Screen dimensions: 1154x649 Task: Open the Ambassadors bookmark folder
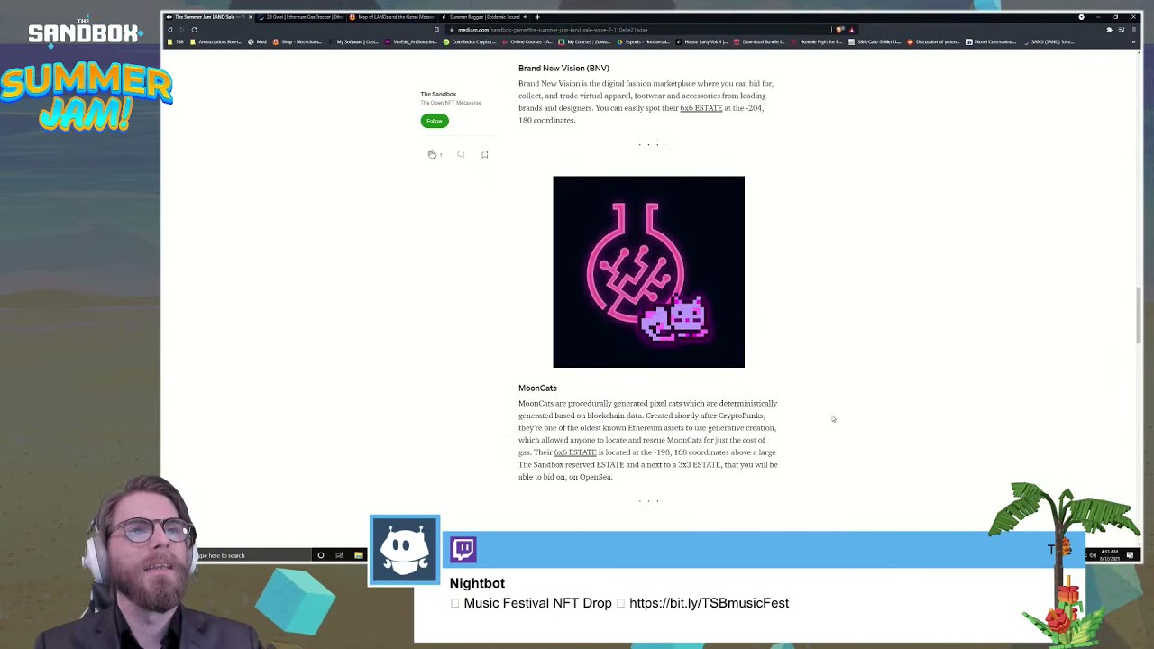point(215,42)
